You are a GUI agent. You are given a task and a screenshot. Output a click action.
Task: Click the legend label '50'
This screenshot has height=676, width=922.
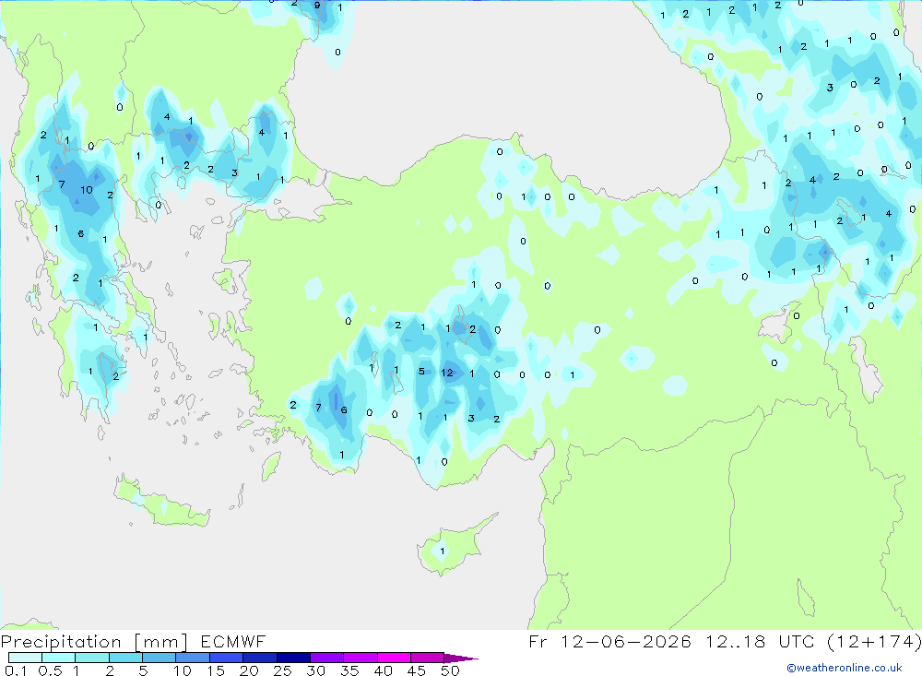[450, 670]
